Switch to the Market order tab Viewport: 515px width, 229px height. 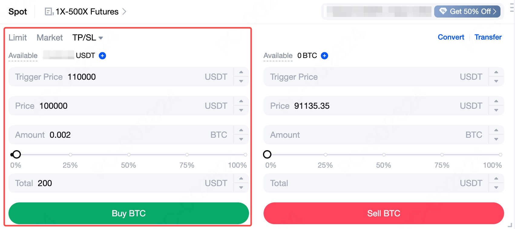point(50,38)
